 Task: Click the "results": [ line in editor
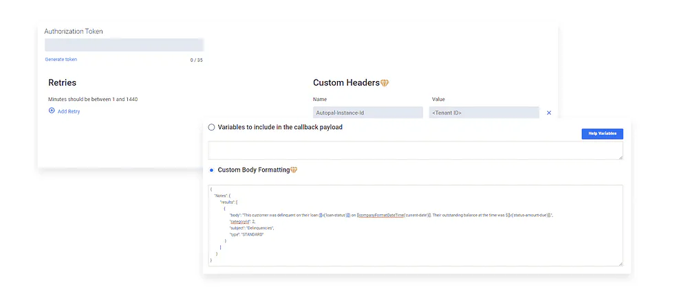pyautogui.click(x=228, y=203)
